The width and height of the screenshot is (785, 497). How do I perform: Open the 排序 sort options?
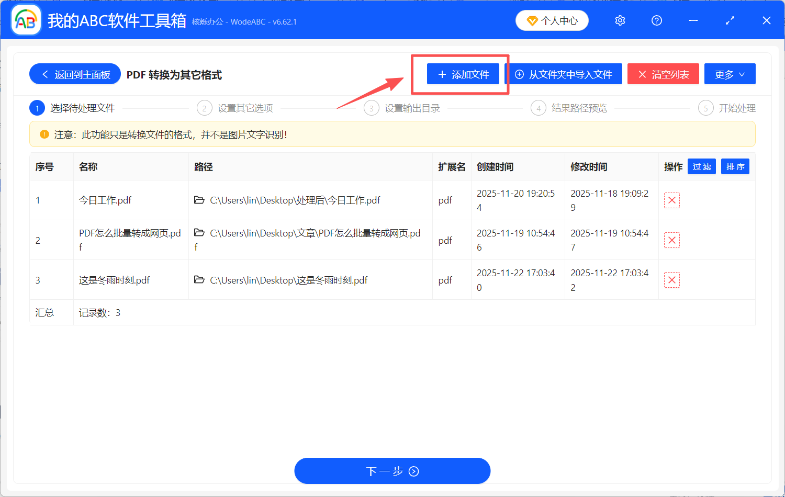pos(735,166)
